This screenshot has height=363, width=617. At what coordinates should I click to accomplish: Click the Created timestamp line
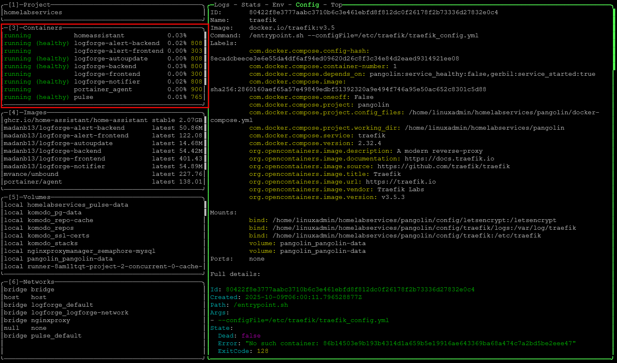point(286,297)
